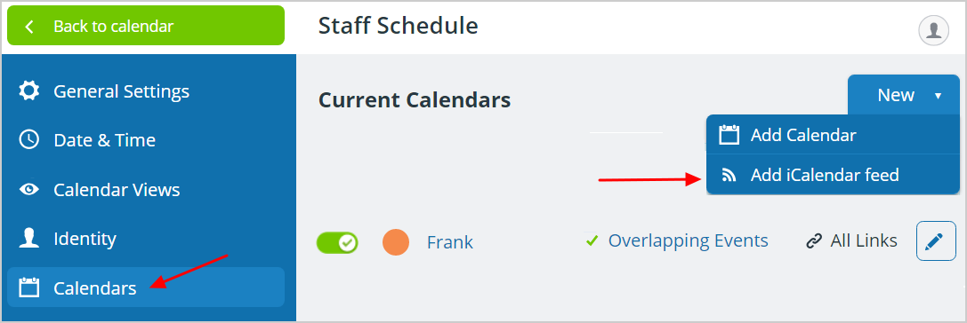The image size is (967, 323).
Task: Click the Calendar Views eye icon
Action: [x=29, y=190]
